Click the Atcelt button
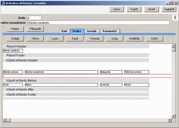Viewport: 179px width, 128px height. pos(152,9)
